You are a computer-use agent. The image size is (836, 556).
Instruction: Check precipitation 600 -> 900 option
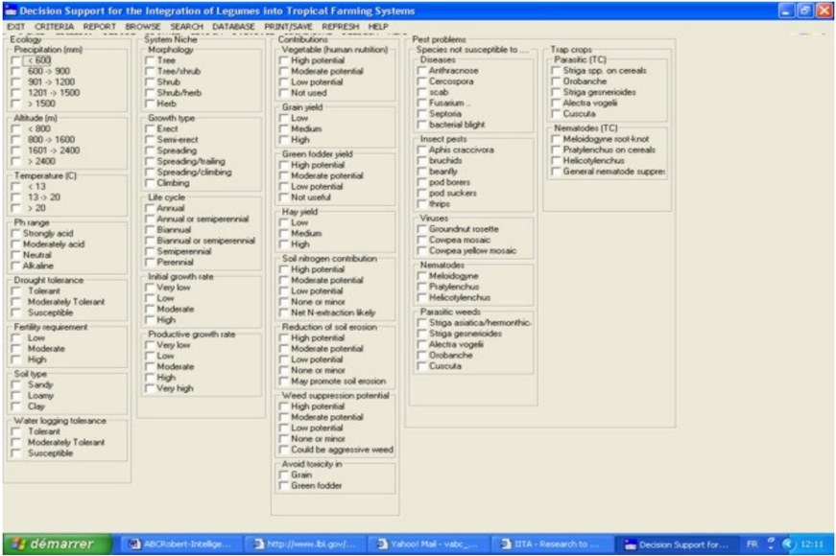(x=16, y=71)
